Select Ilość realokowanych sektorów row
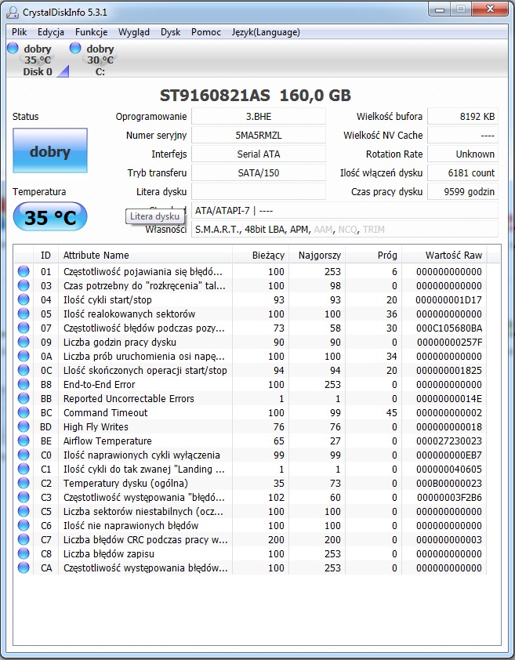The height and width of the screenshot is (660, 515). (251, 314)
